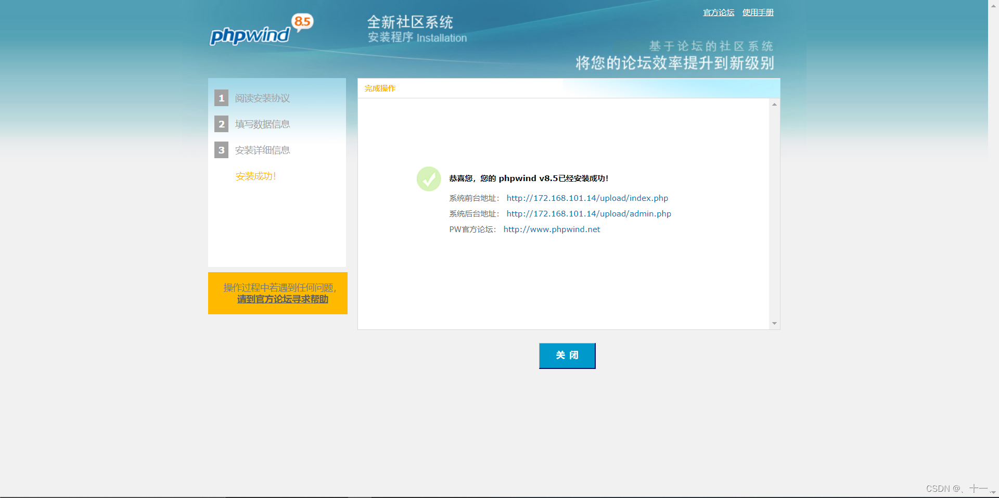Click the 全新社区系统 heading
999x498 pixels.
click(410, 22)
